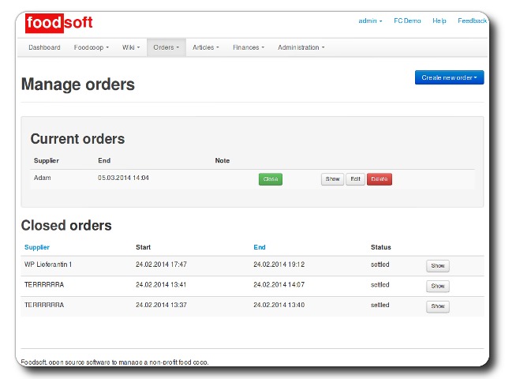Edit the Adam order
Viewport: 505px width, 379px height.
pyautogui.click(x=355, y=179)
